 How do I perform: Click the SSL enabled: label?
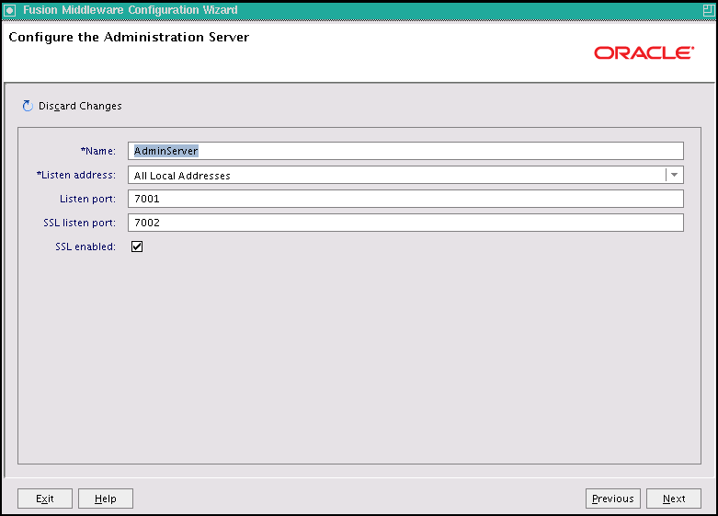[x=85, y=247]
